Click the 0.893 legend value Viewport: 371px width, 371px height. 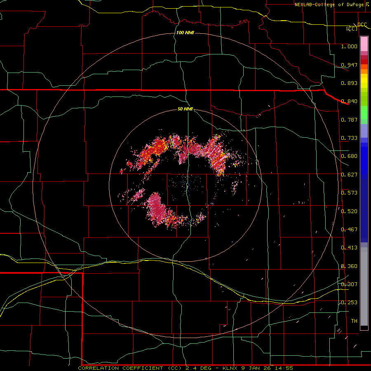pos(349,83)
